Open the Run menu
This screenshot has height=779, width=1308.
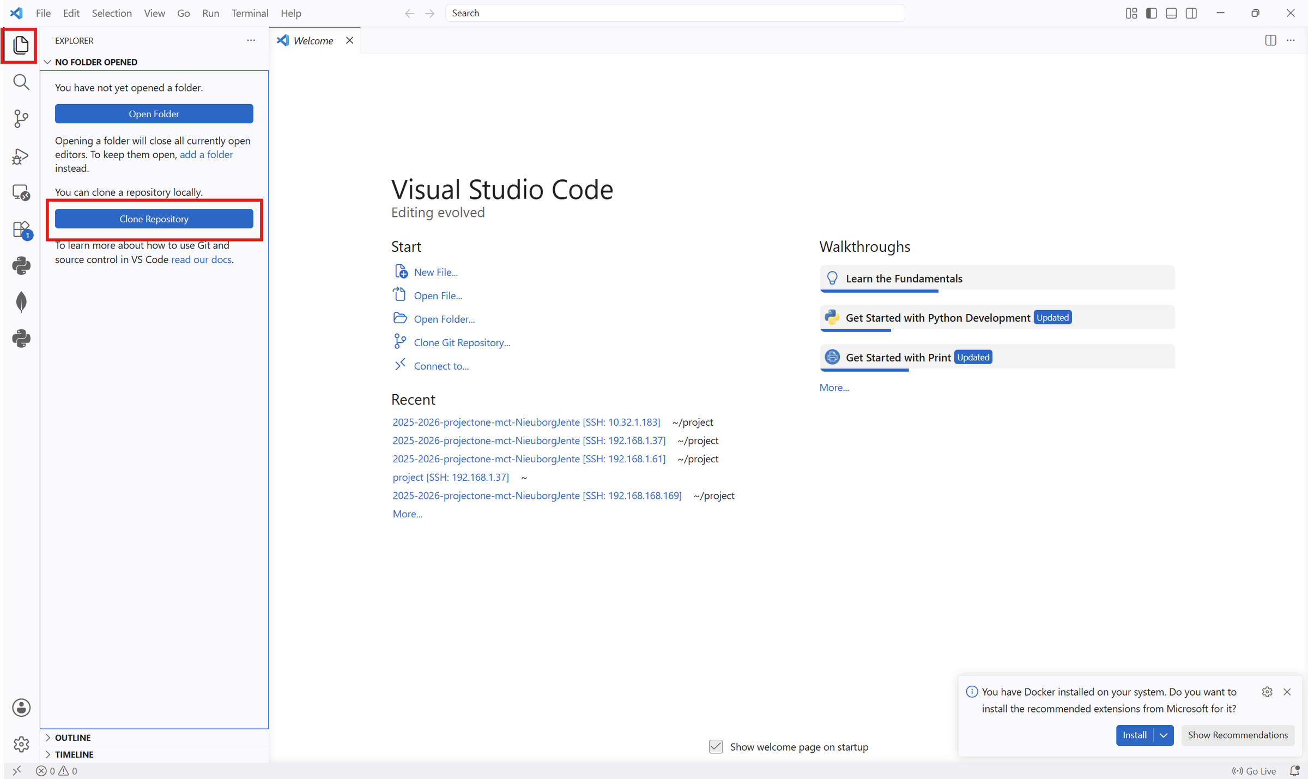(211, 13)
